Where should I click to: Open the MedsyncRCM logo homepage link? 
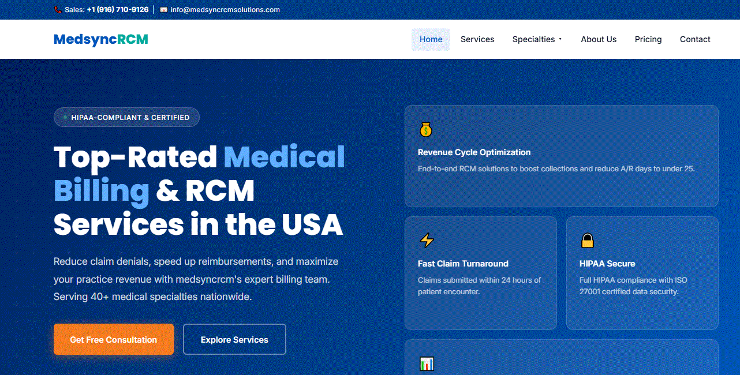pos(101,39)
